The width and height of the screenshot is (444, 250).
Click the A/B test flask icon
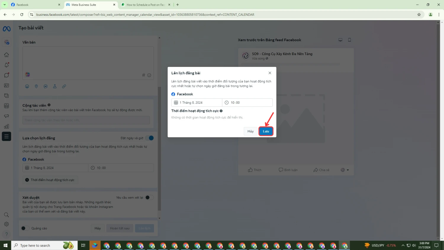(55, 86)
